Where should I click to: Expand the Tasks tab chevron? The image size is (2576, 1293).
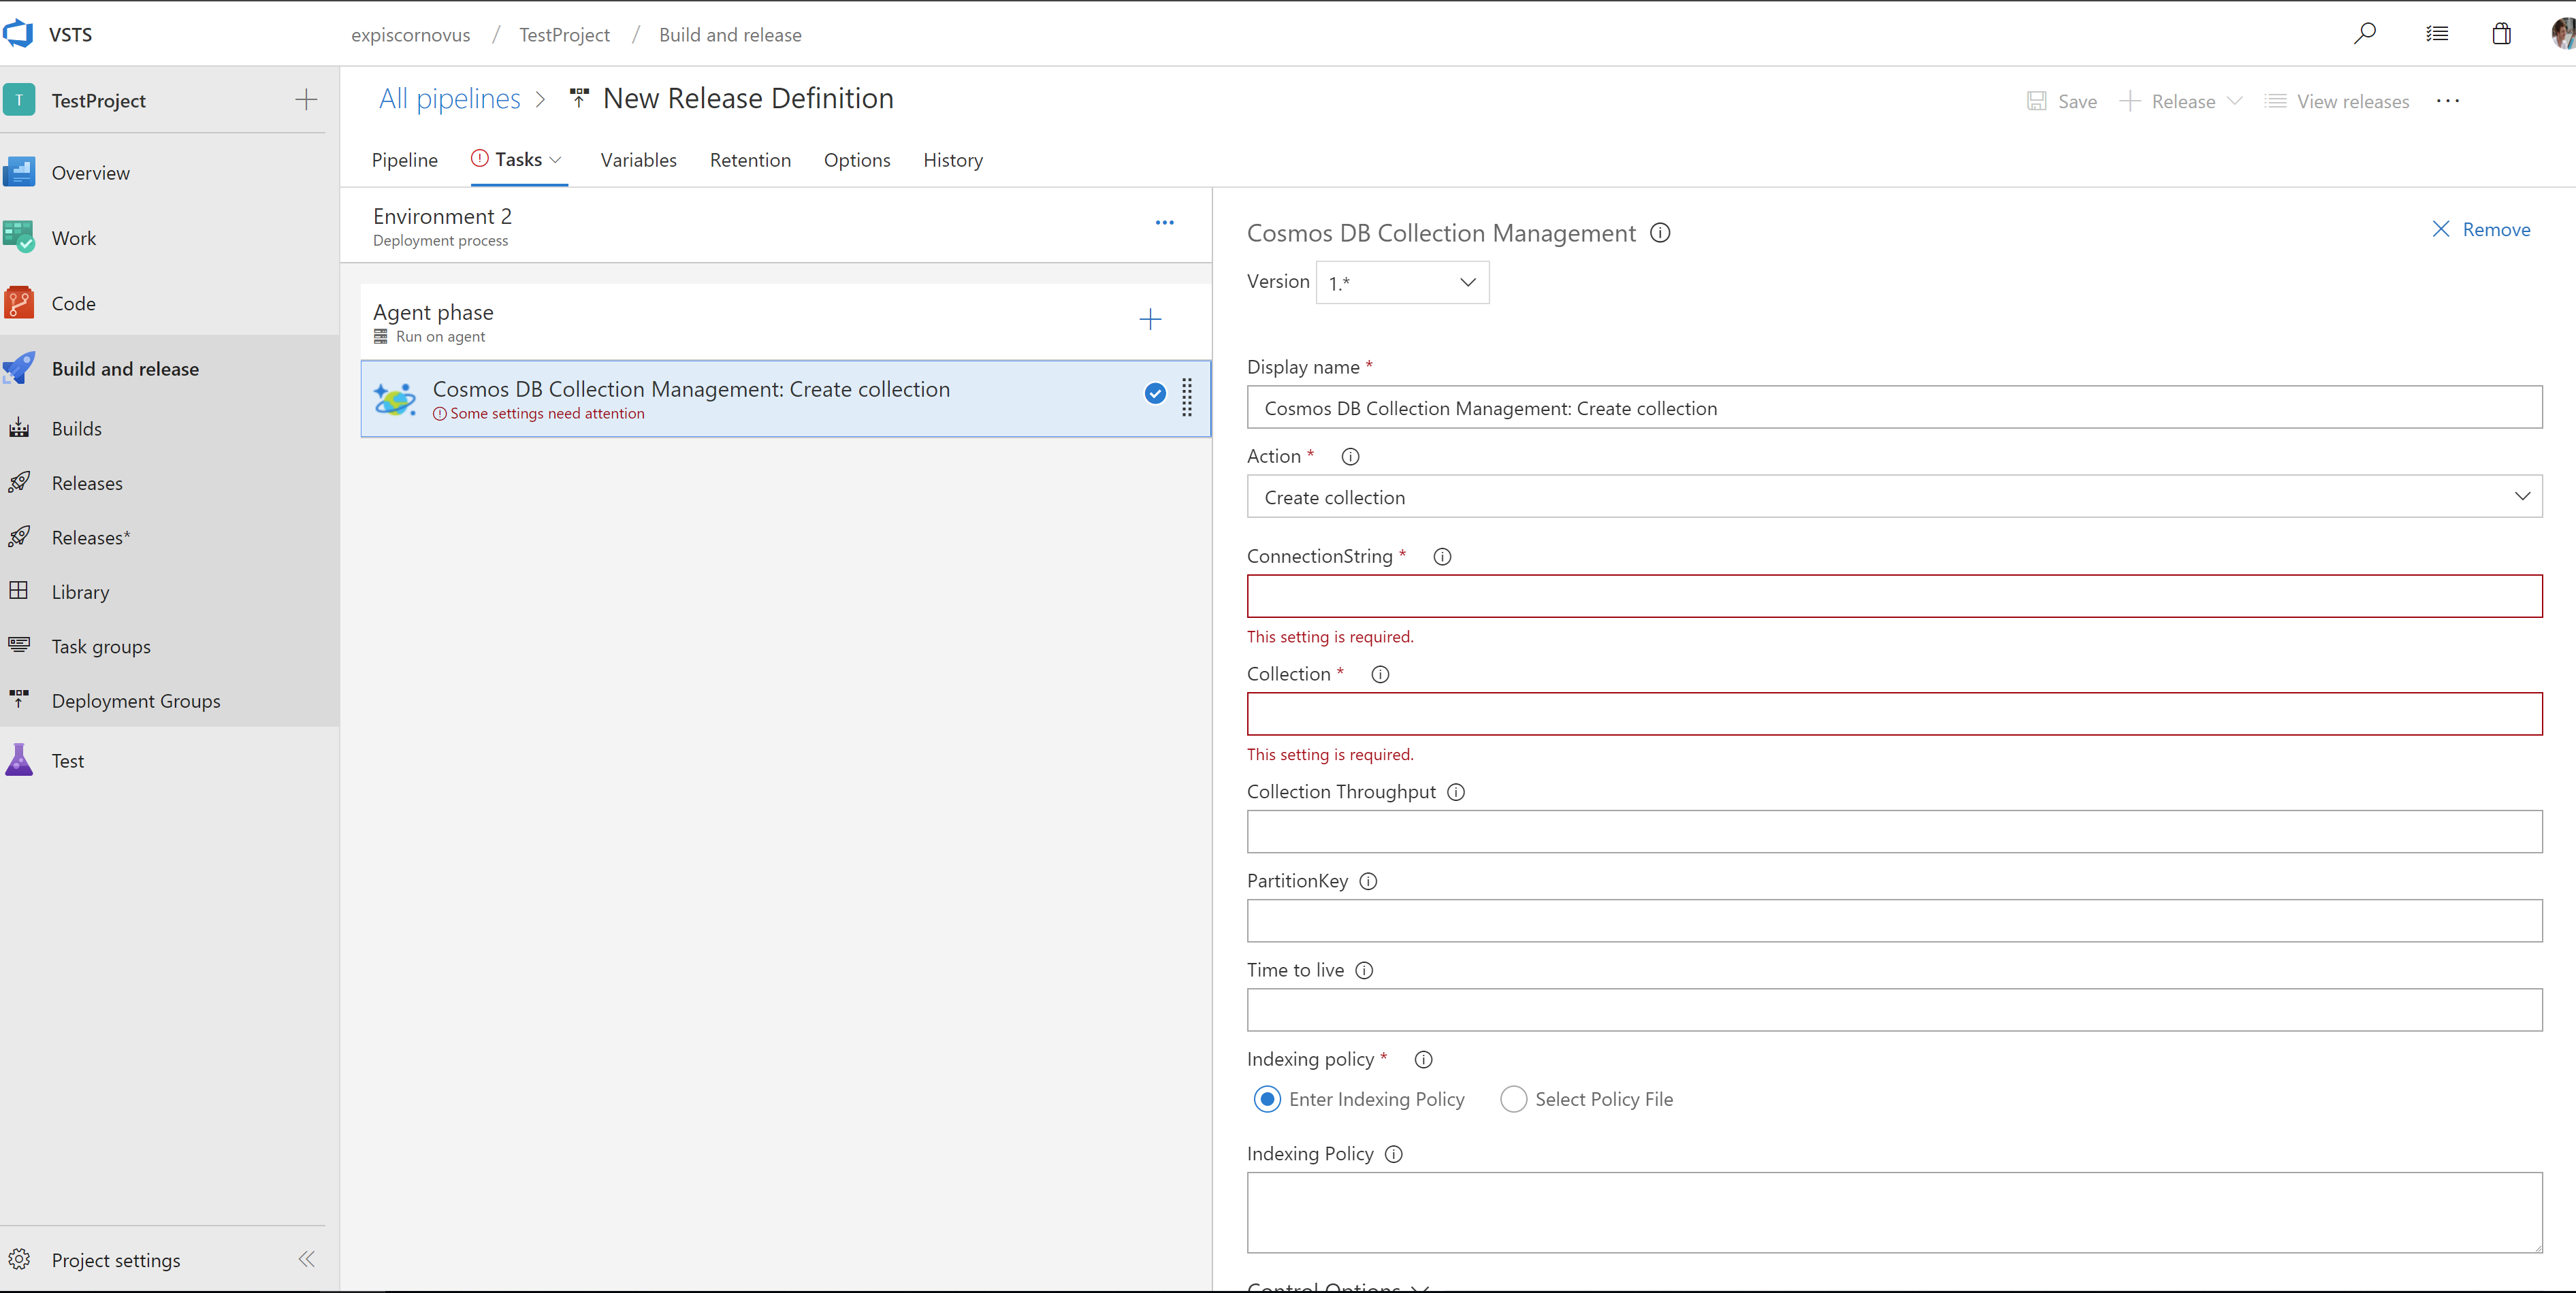click(x=556, y=160)
